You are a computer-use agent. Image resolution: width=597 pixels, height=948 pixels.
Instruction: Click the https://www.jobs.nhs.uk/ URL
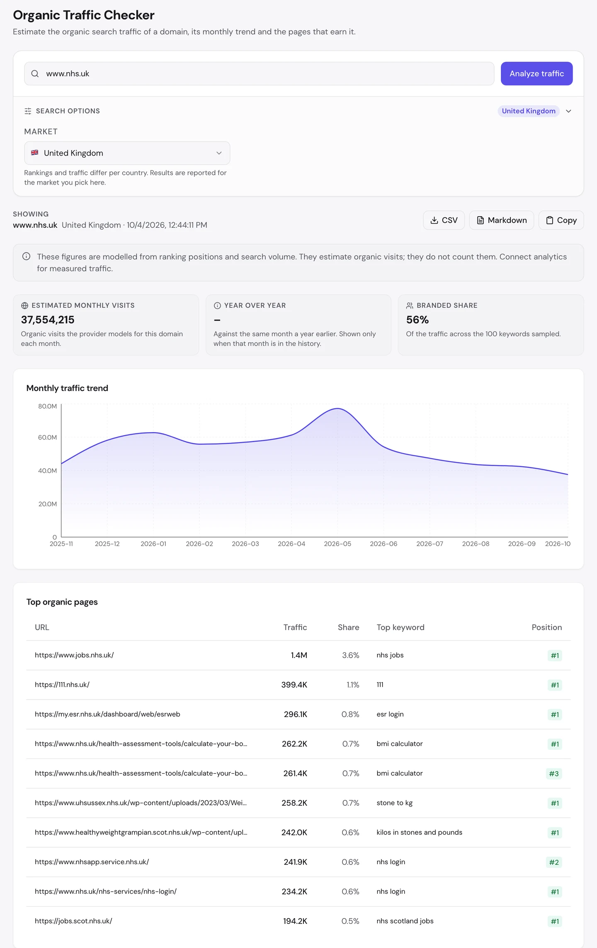point(74,655)
